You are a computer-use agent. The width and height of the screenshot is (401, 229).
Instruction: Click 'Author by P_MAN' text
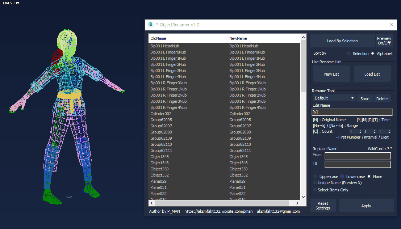[x=164, y=211]
